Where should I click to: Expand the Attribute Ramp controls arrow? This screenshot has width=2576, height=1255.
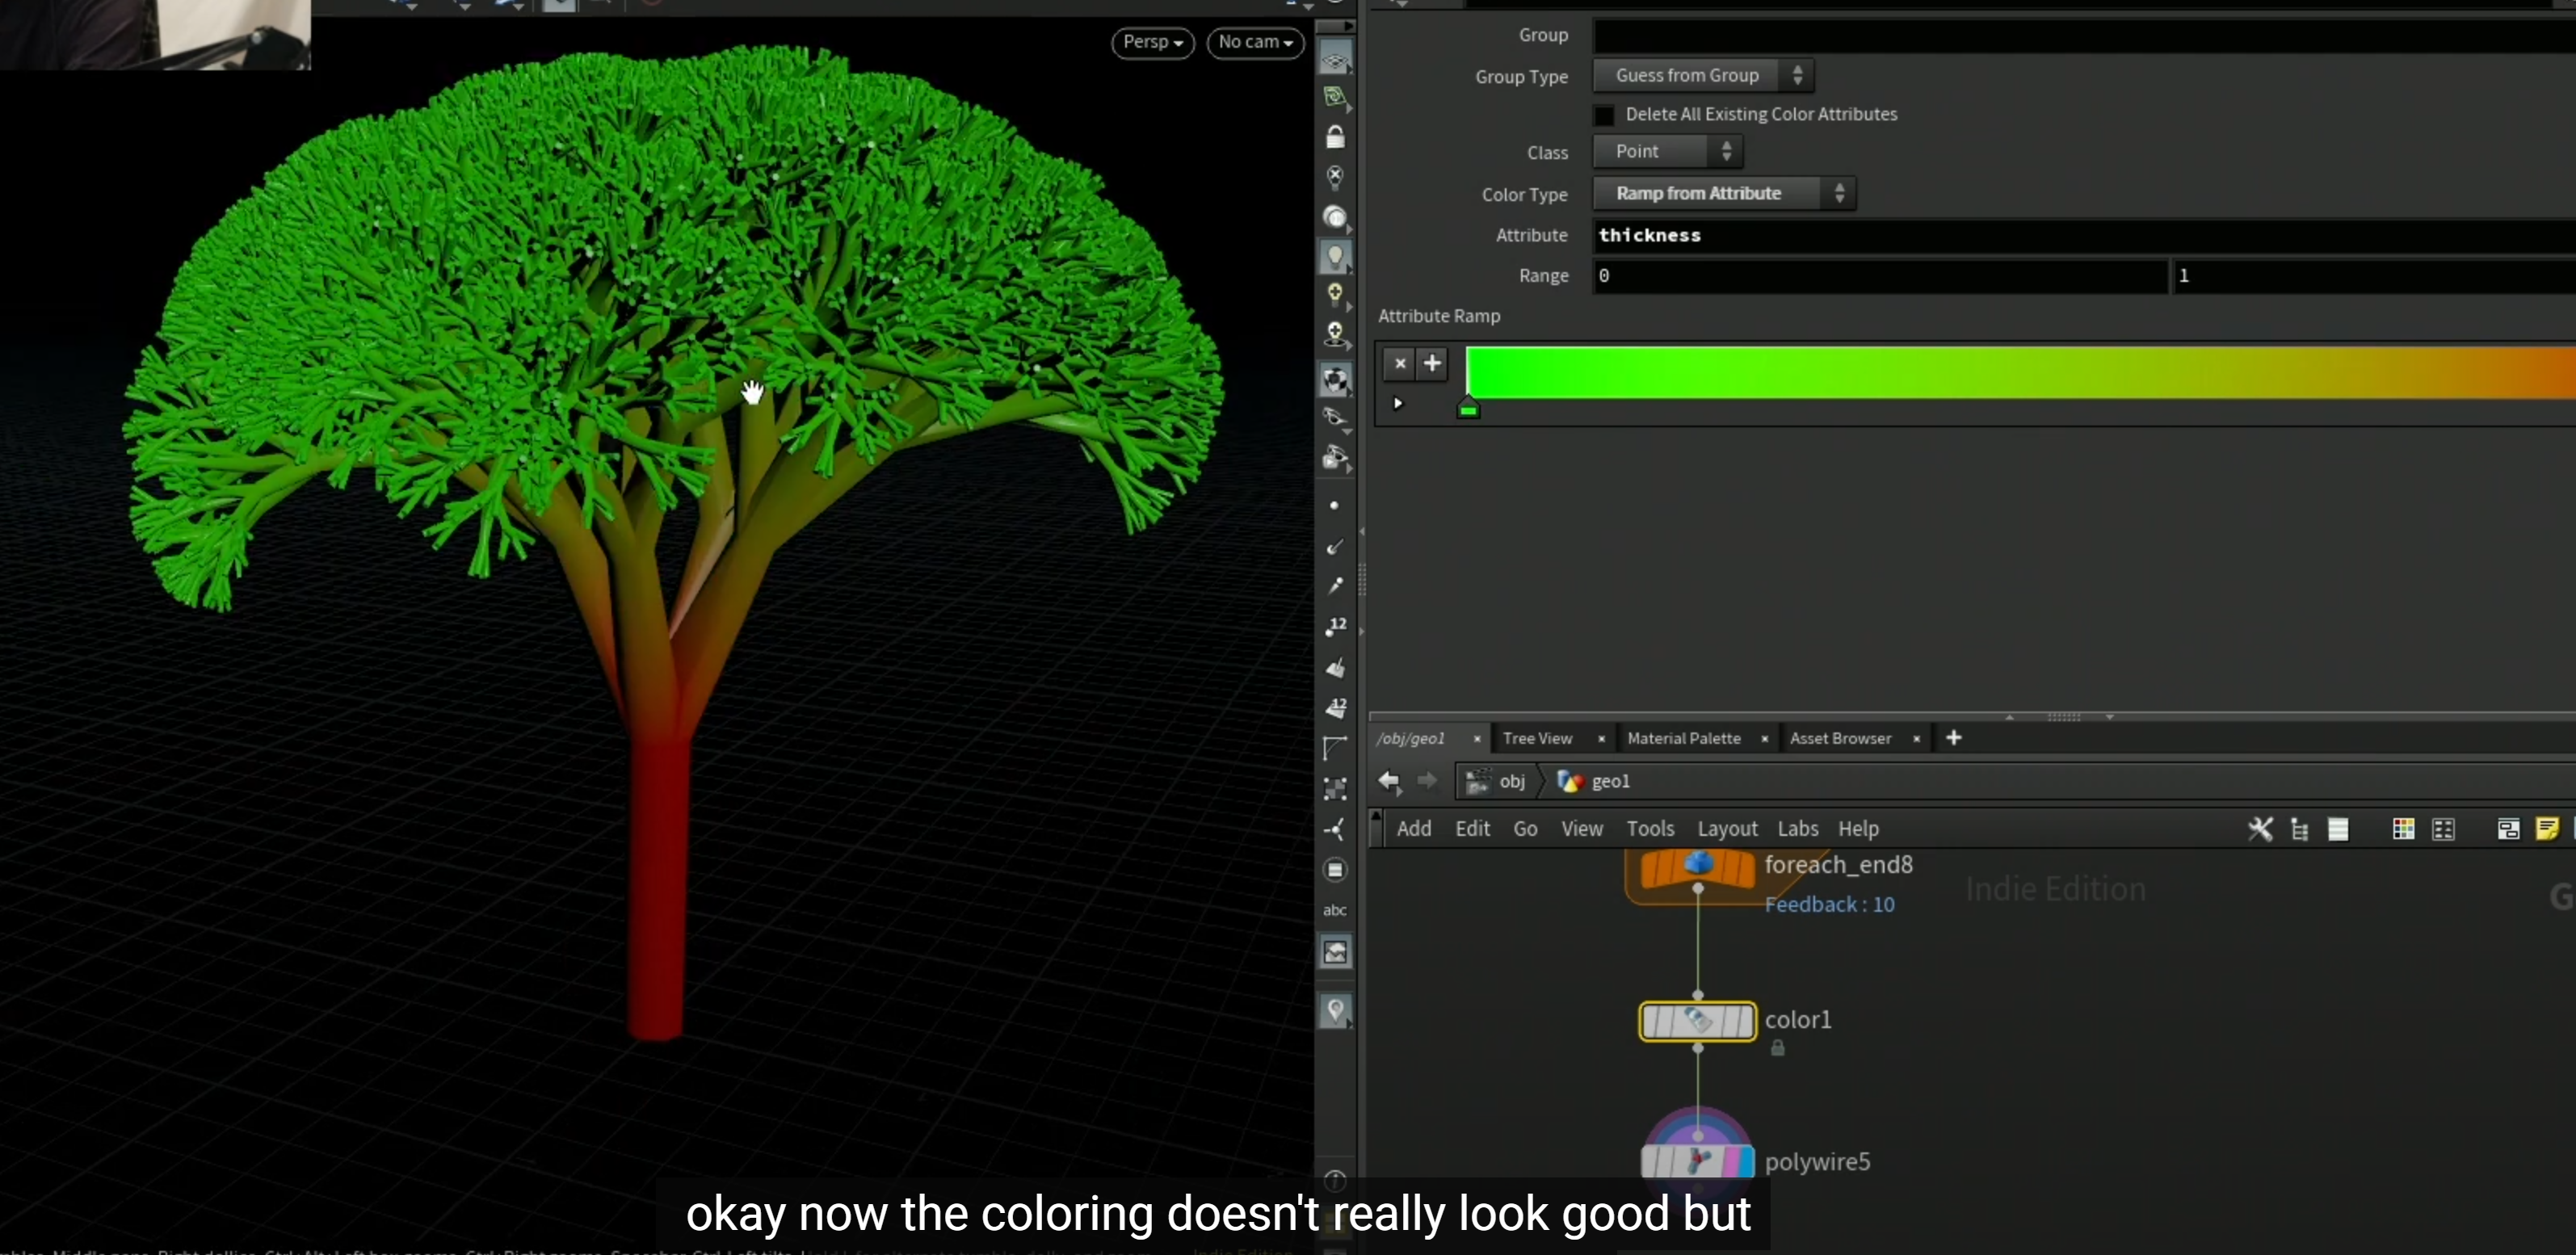(1398, 404)
